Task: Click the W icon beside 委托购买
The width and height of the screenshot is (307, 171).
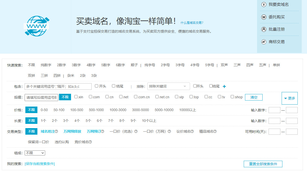Action: (x=264, y=17)
